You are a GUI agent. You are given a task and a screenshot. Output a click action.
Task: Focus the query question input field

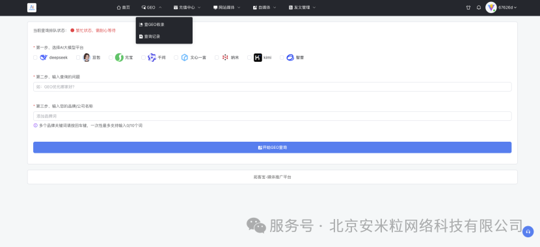point(272,86)
